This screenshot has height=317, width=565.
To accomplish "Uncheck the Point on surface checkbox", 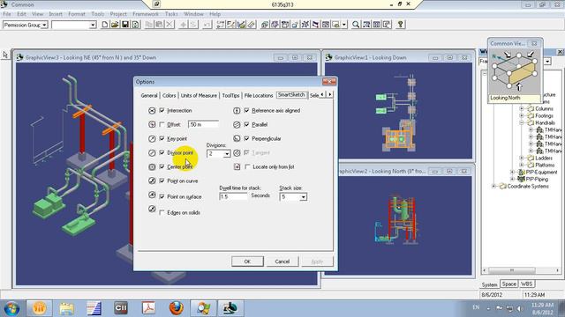I will pos(162,196).
